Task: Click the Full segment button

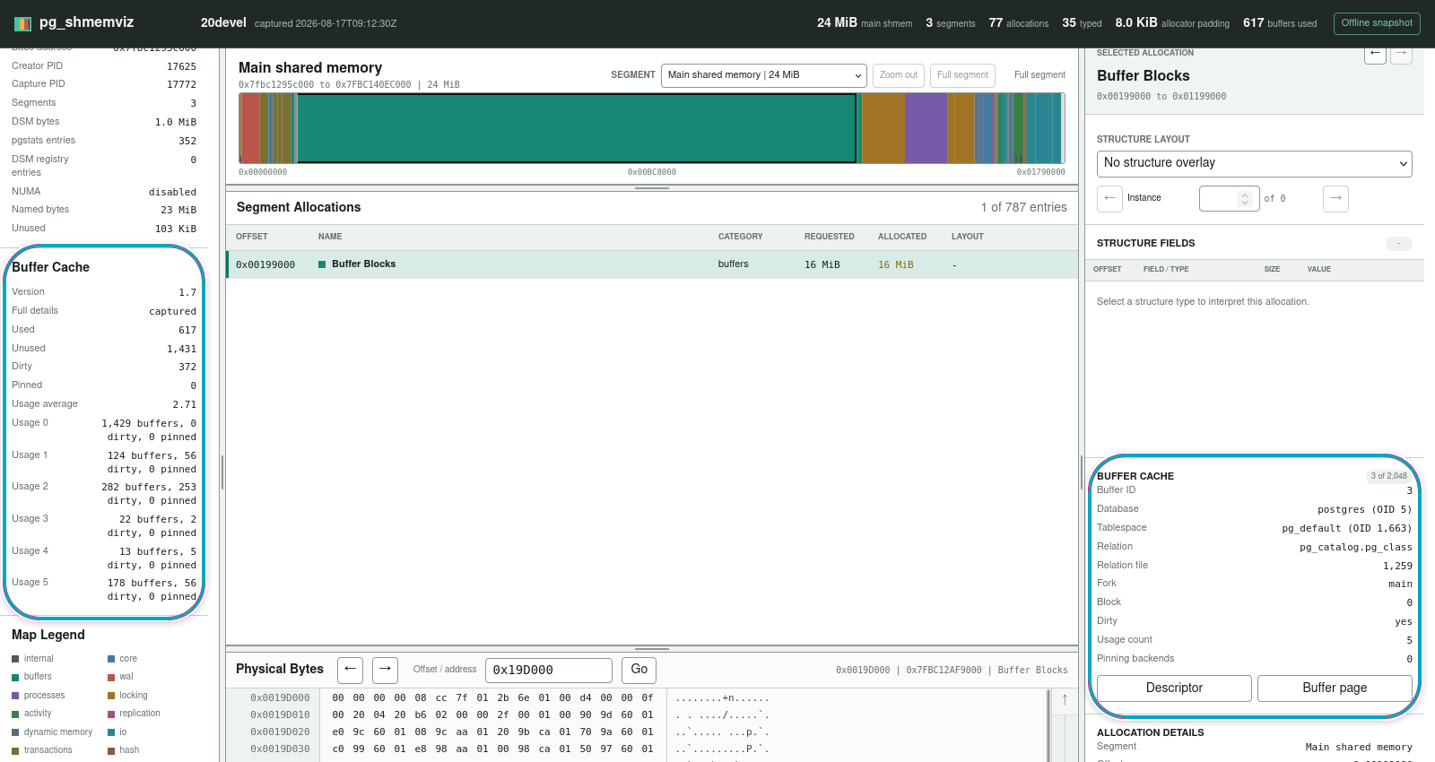Action: (962, 75)
